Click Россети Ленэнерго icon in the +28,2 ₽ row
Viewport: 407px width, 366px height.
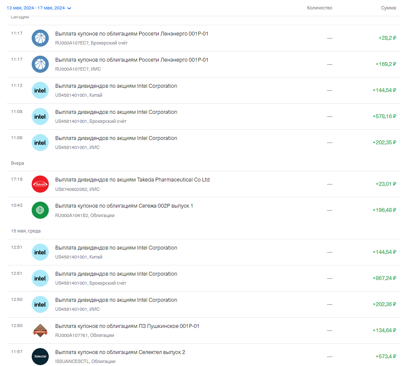pyautogui.click(x=40, y=38)
